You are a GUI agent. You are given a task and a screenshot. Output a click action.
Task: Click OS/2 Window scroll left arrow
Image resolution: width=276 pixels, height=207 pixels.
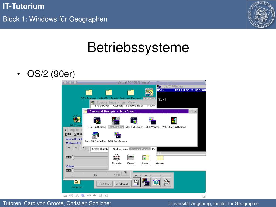click(158, 153)
